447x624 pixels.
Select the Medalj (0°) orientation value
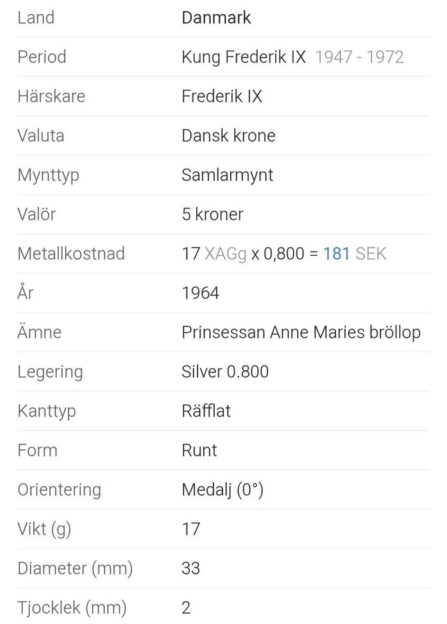[x=222, y=489]
